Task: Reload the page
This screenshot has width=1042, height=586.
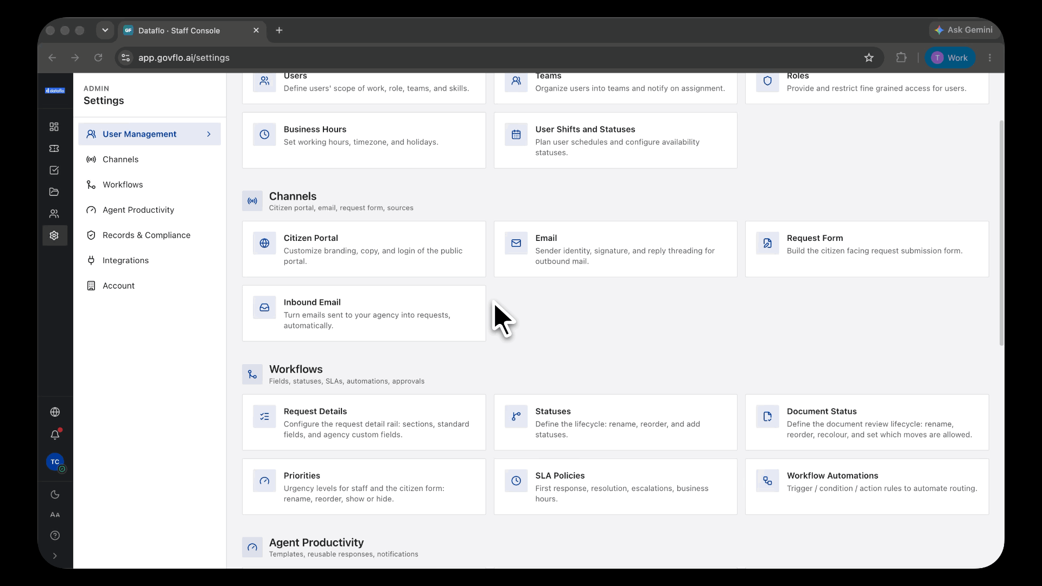Action: 98,58
